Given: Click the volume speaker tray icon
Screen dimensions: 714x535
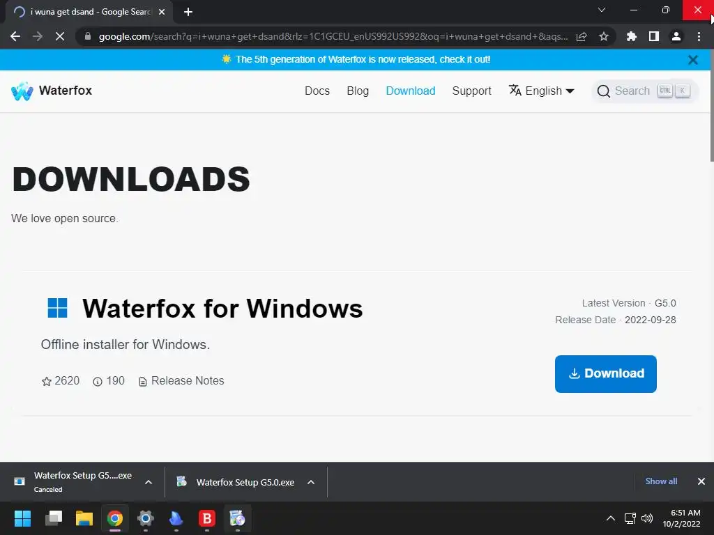Looking at the screenshot, I should coord(646,518).
